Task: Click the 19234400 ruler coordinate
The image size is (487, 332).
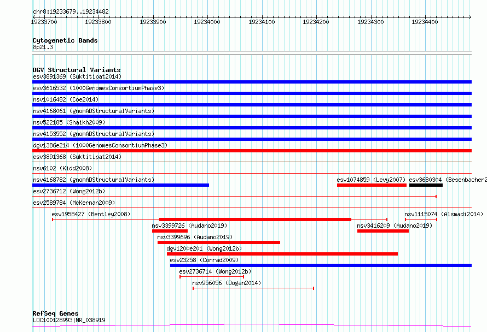Action: coord(425,22)
